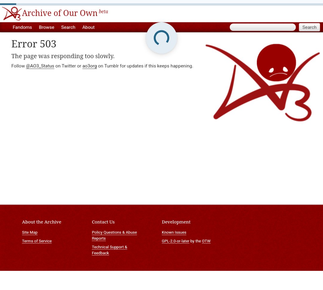The width and height of the screenshot is (323, 290).
Task: Open the GPL-2.0-or-later license link
Action: coord(176,241)
